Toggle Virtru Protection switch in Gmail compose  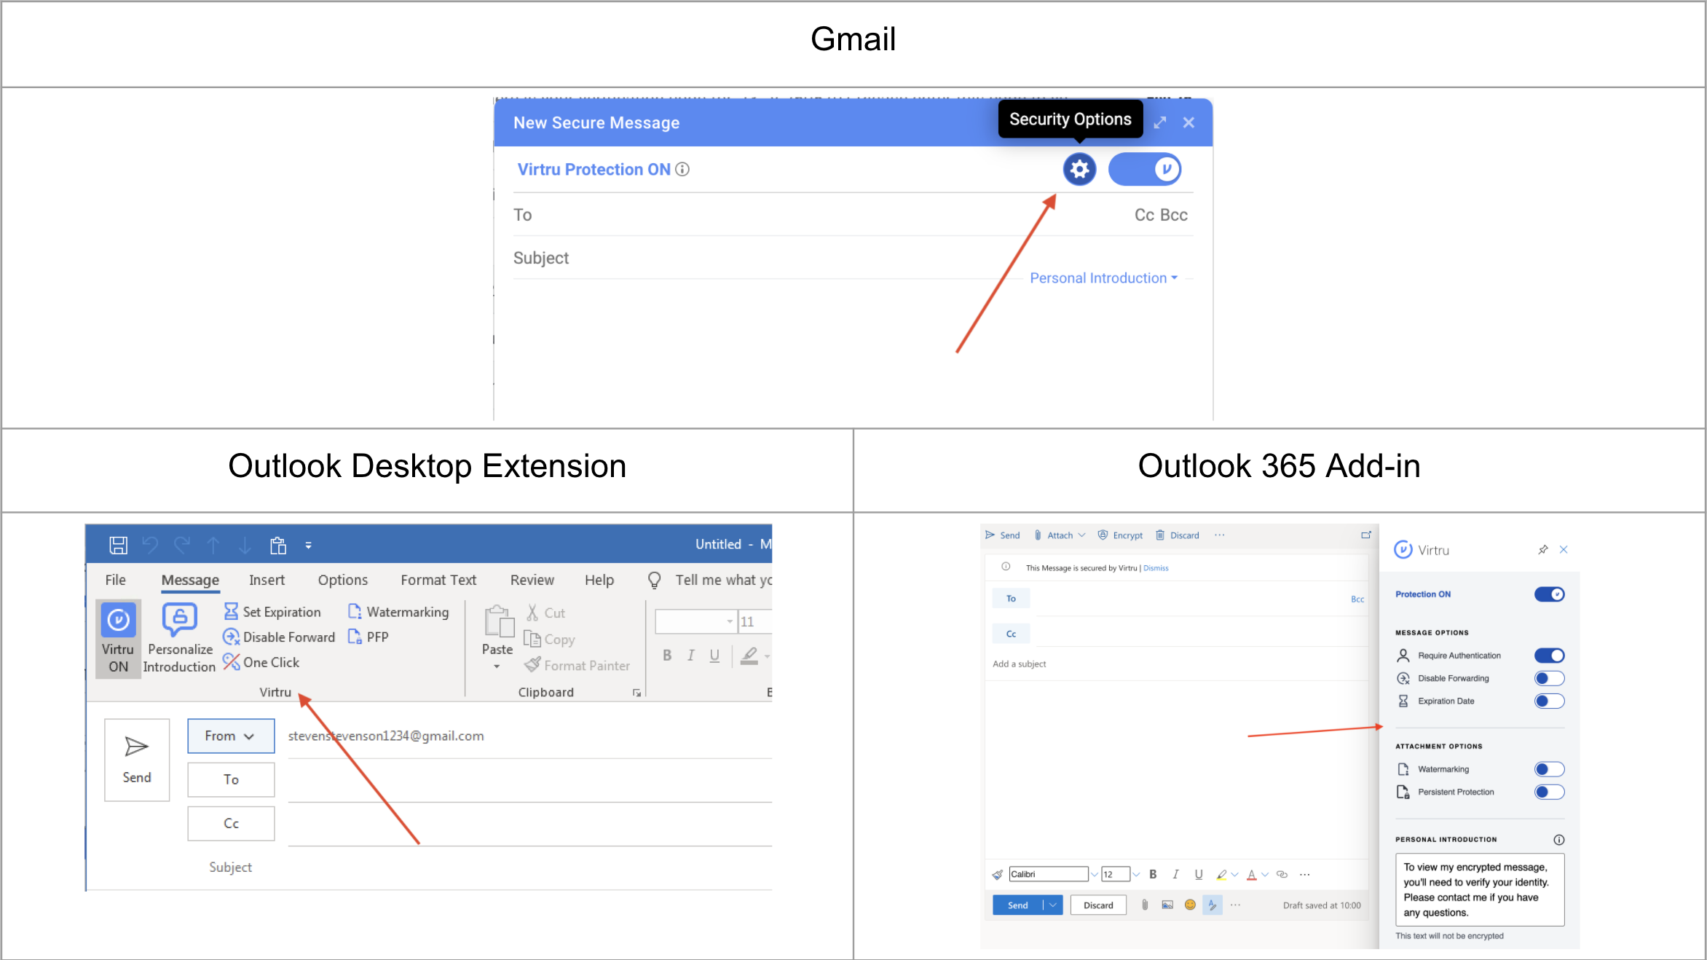click(1144, 170)
